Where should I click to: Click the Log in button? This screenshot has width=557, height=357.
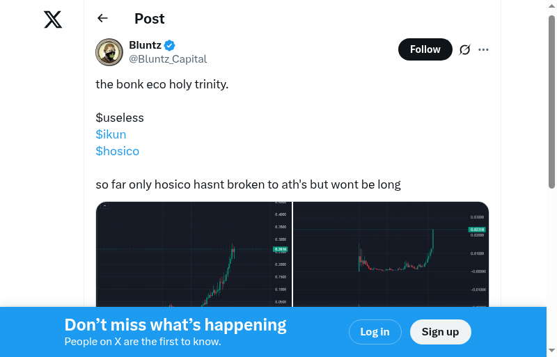[x=375, y=332]
